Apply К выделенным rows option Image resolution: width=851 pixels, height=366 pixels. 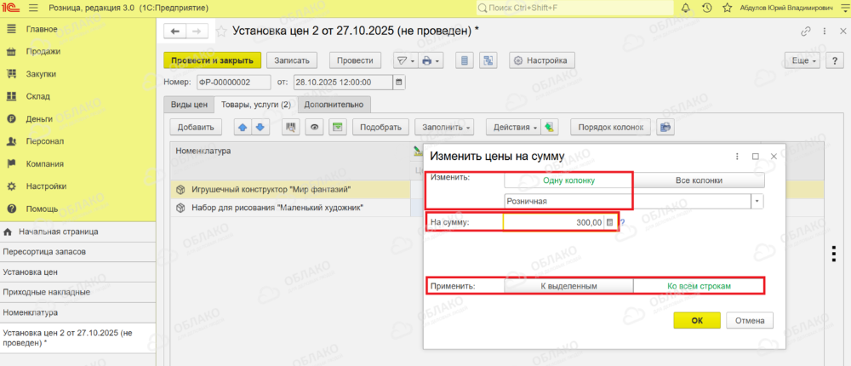[568, 286]
